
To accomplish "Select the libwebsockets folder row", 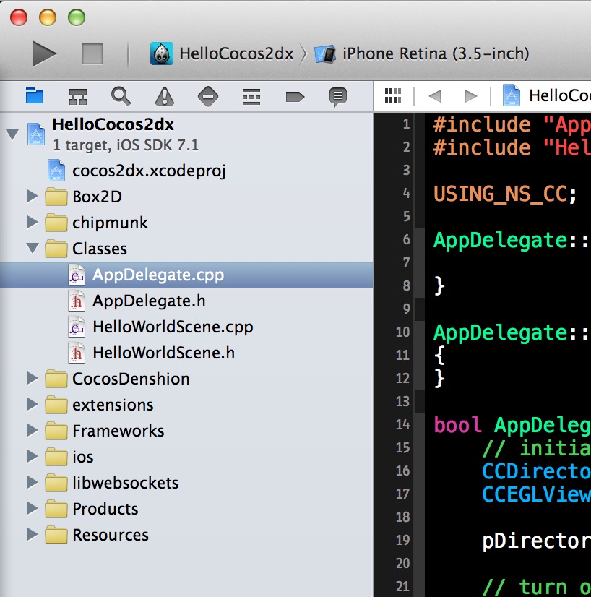I will [186, 482].
